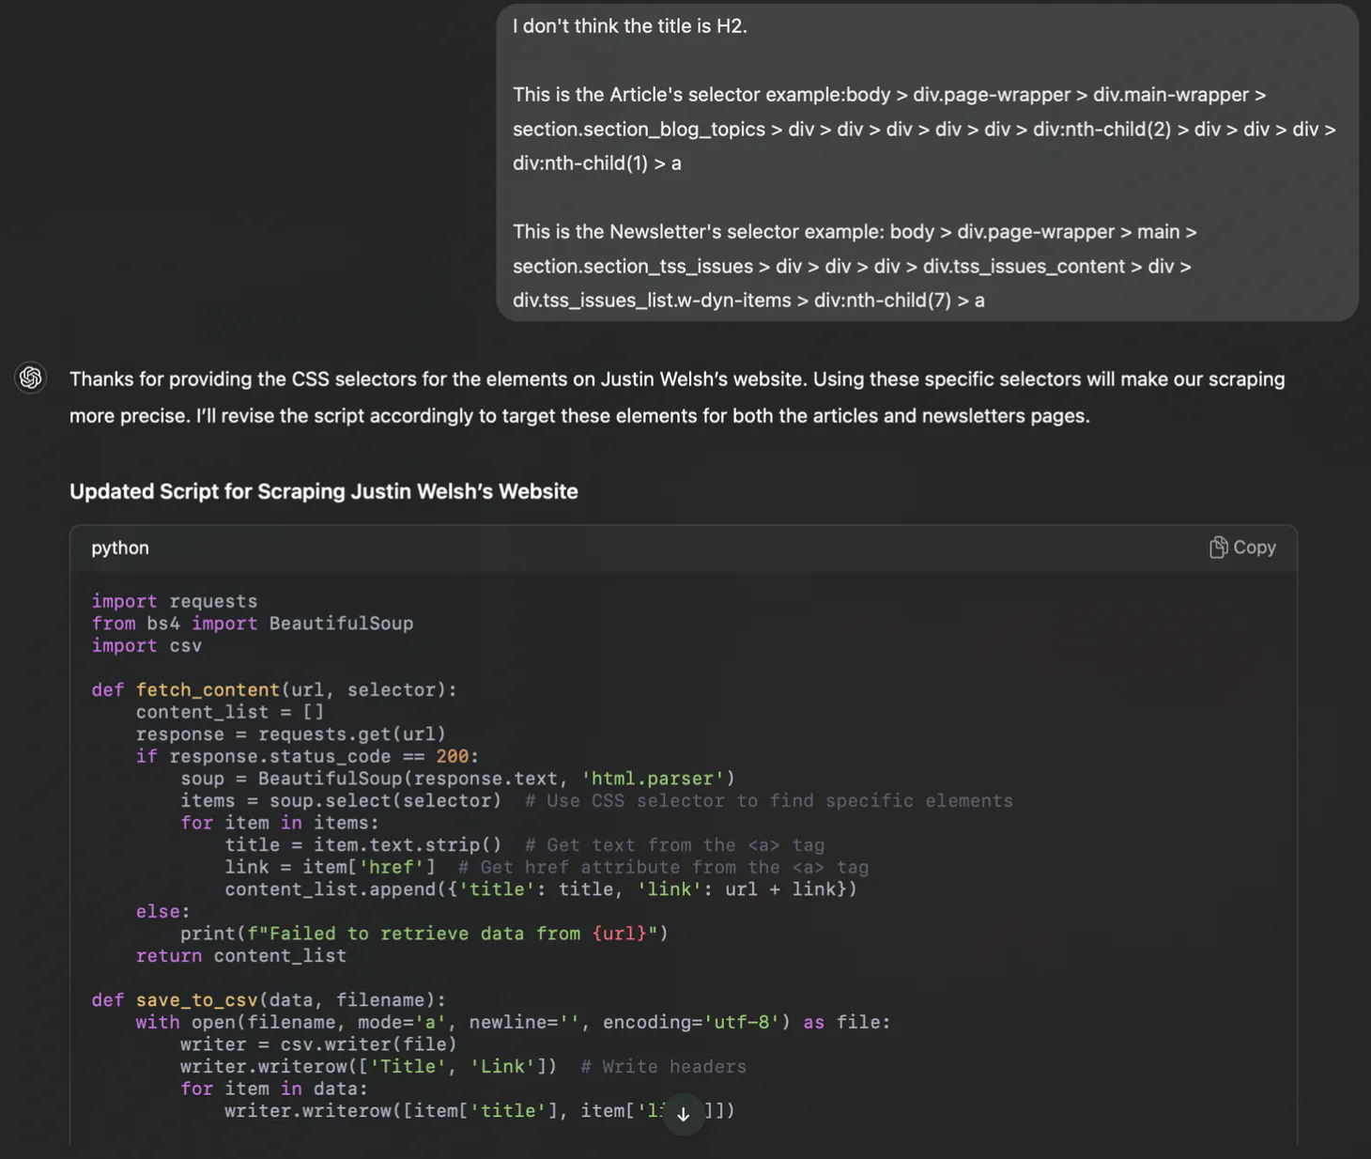Click the text 'This is the Newsletter's selector example'

pyautogui.click(x=699, y=232)
